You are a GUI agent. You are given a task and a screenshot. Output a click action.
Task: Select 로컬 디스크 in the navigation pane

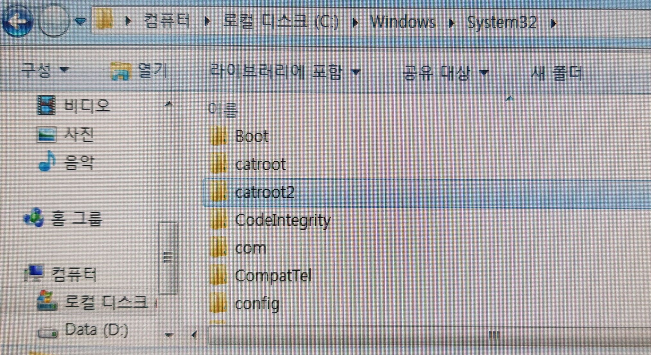106,302
